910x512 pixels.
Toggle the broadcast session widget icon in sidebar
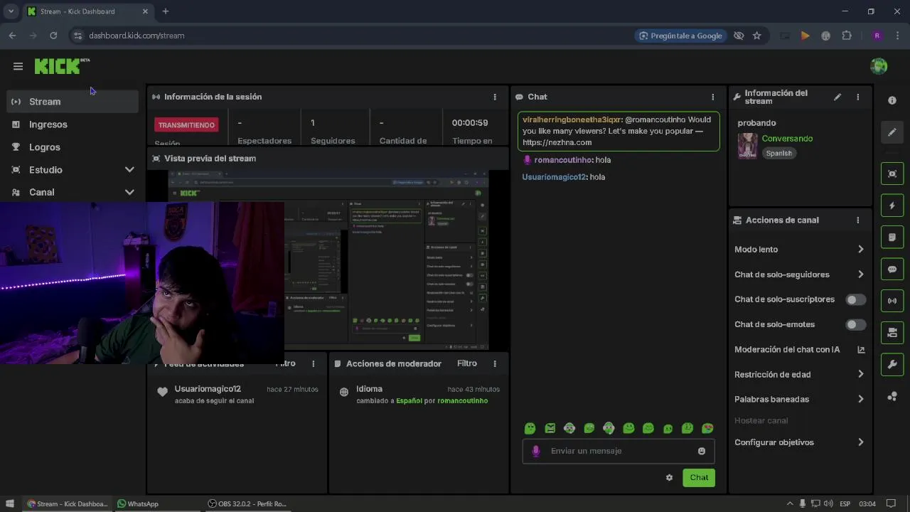tap(892, 301)
